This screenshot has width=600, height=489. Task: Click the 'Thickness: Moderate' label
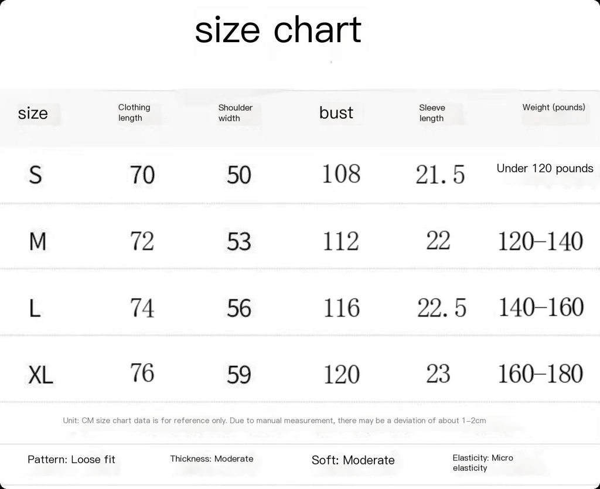pos(212,459)
